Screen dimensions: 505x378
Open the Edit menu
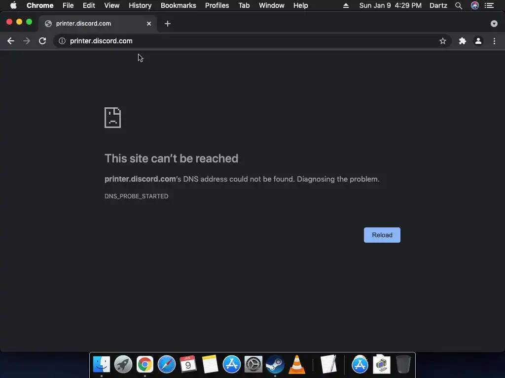coord(89,5)
